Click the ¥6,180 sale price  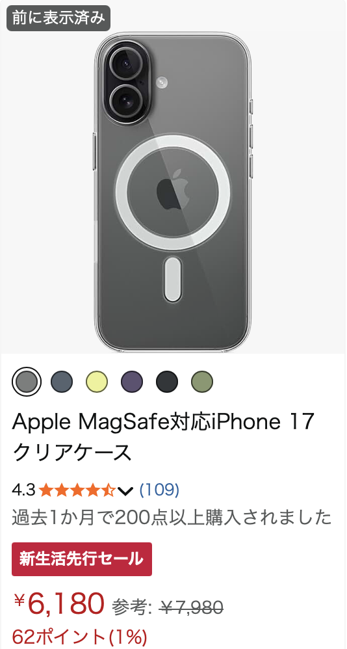click(58, 603)
